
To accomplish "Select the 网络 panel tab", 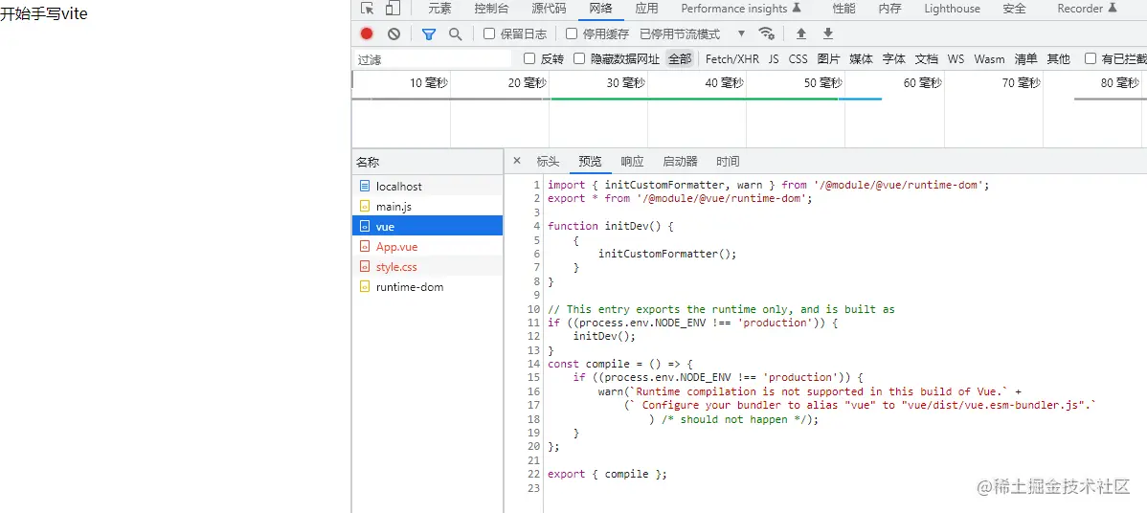I will click(x=600, y=9).
